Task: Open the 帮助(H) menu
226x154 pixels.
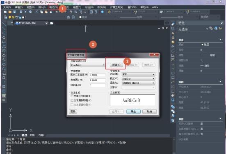Action: point(144,7)
